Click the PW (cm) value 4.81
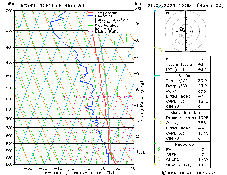This screenshot has height=175, width=227. tap(202, 69)
